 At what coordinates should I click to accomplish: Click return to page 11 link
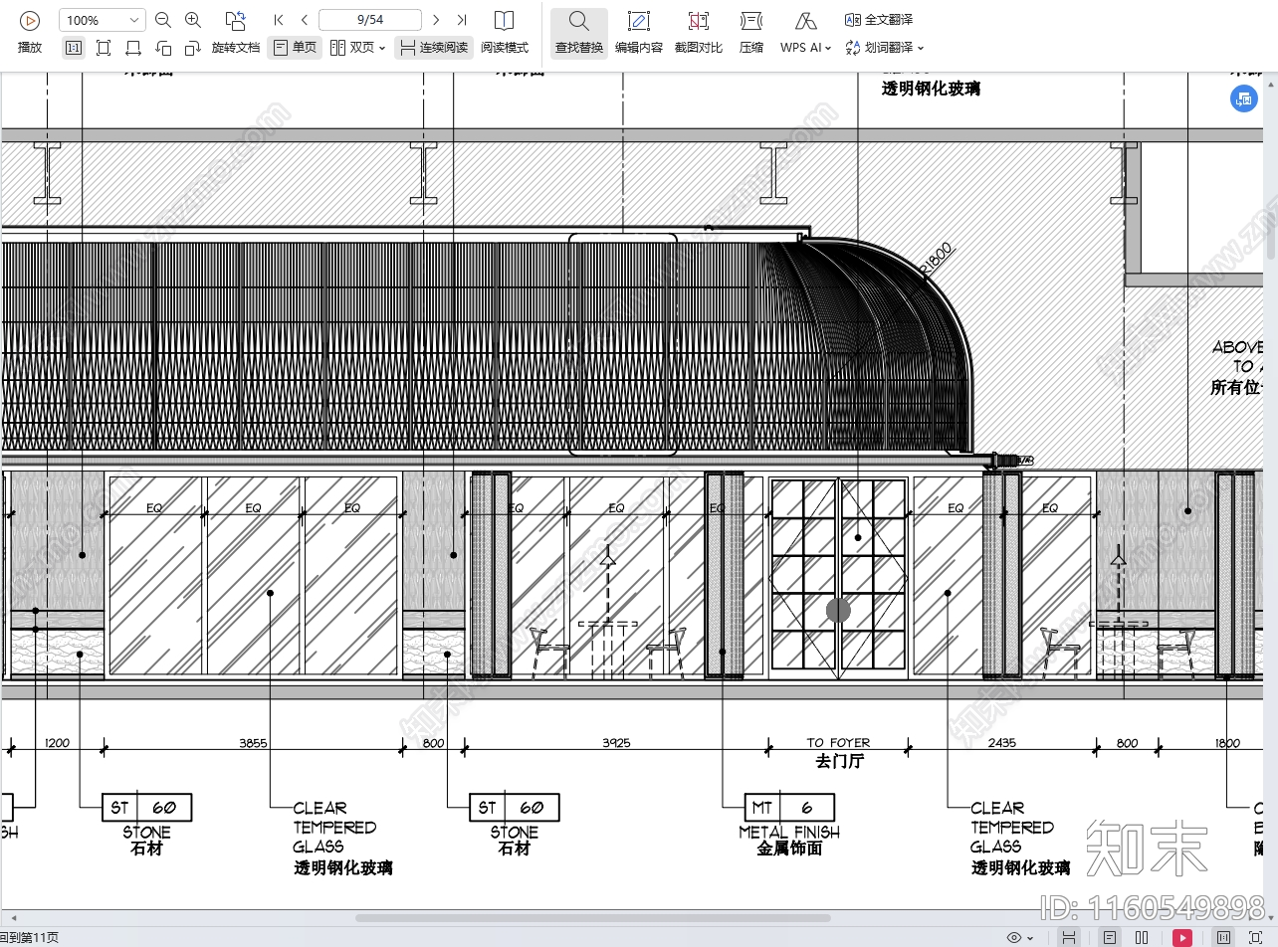coord(29,937)
